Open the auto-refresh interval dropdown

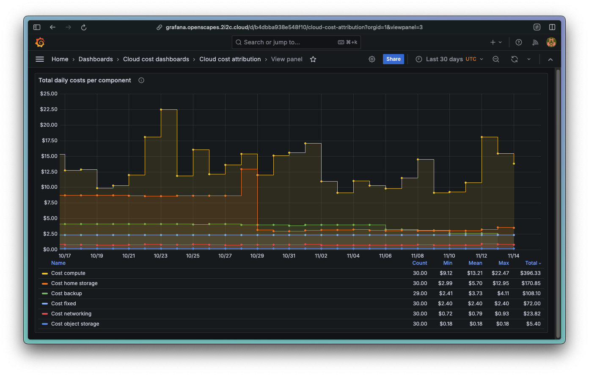[528, 59]
